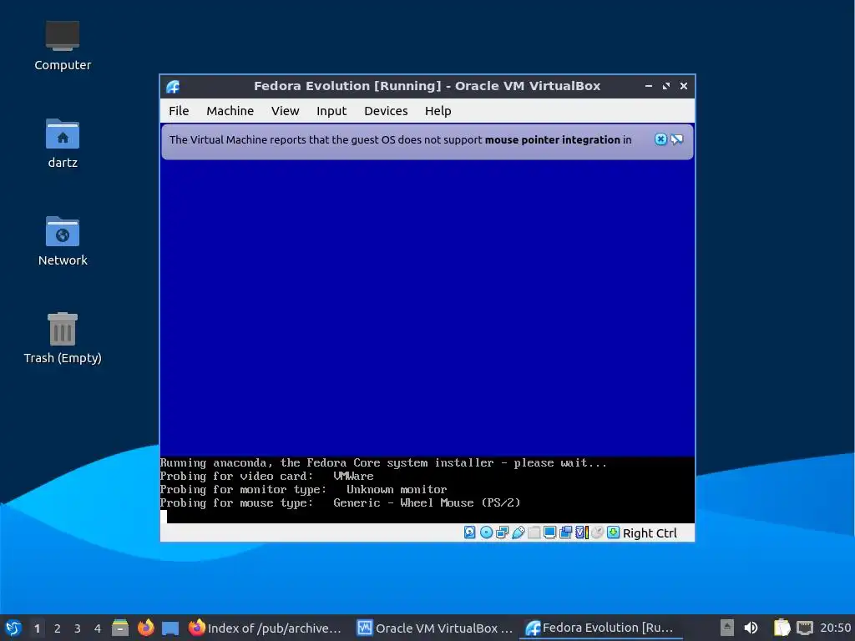Open the clipboard manager tray icon
This screenshot has height=641, width=855.
point(782,628)
